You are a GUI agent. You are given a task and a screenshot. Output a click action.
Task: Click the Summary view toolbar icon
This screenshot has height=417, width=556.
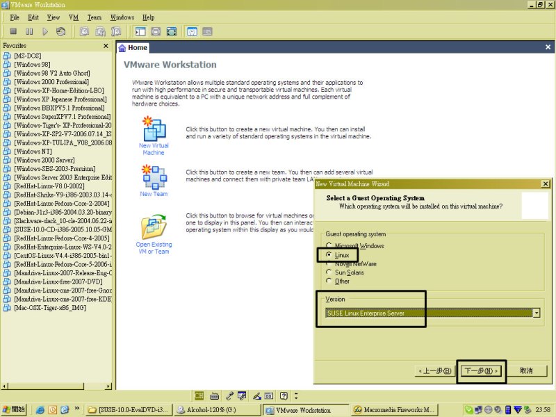[x=192, y=31]
